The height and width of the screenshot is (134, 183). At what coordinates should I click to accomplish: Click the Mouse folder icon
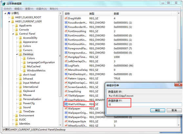[x=20, y=95]
